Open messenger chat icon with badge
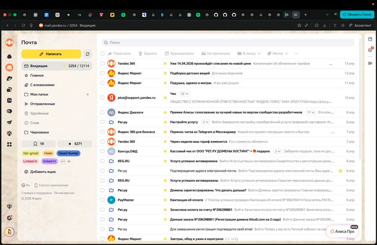The width and height of the screenshot is (377, 245). 370,50
